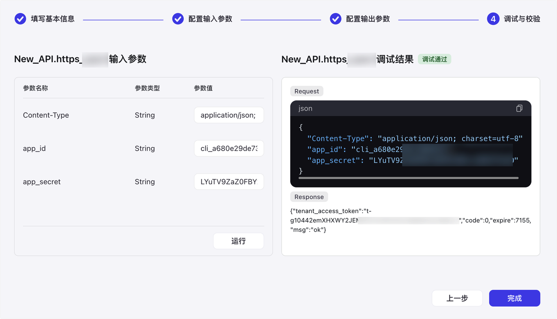Click the String type label for app_id
557x319 pixels.
tap(145, 148)
